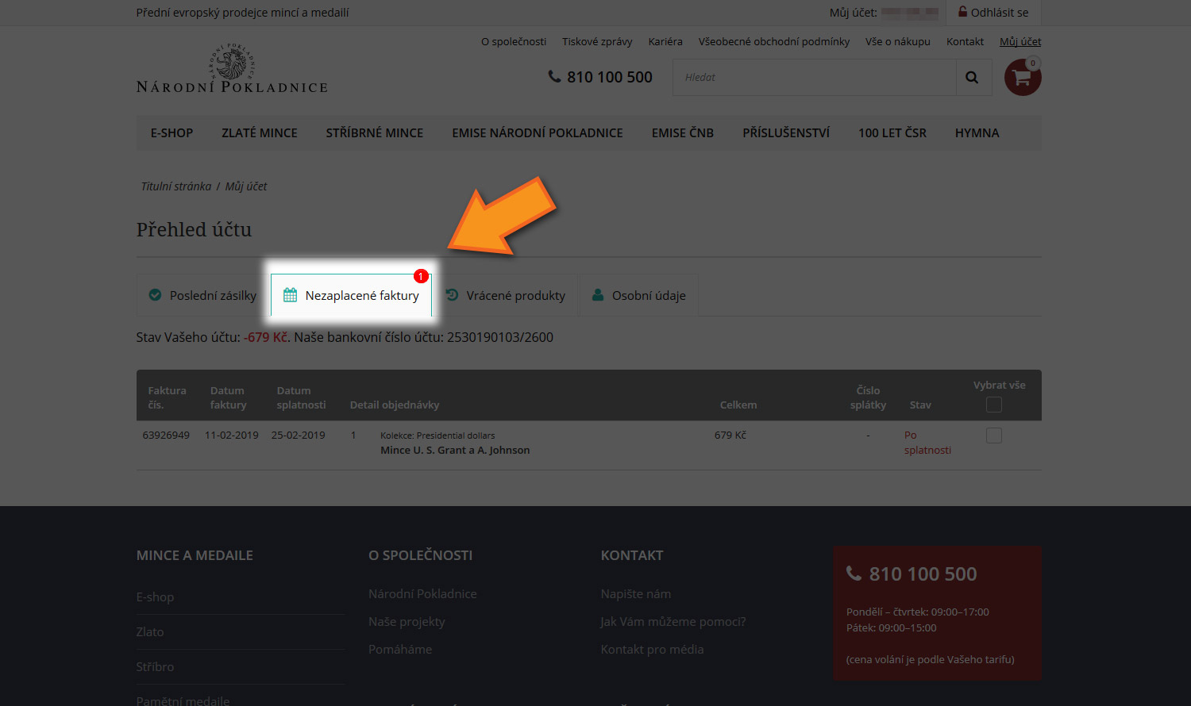The image size is (1191, 706).
Task: Open the O společnosti top link
Action: 514,41
